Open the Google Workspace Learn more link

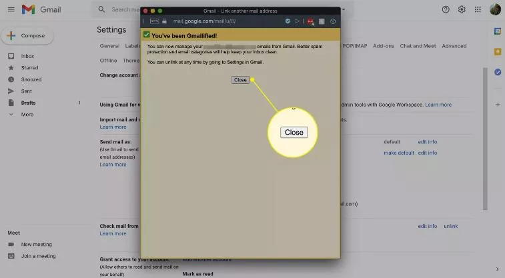[x=438, y=105]
